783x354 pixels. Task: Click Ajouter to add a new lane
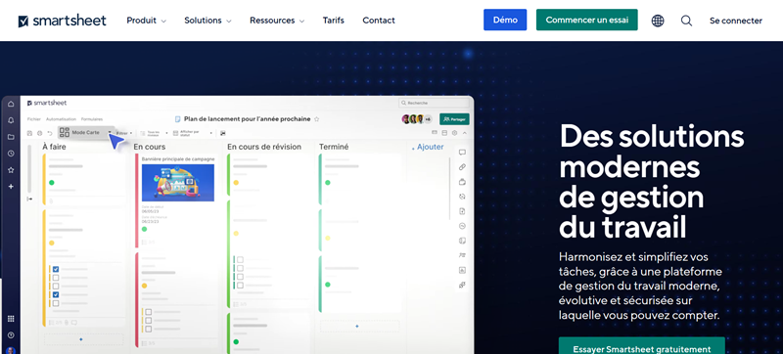(428, 147)
